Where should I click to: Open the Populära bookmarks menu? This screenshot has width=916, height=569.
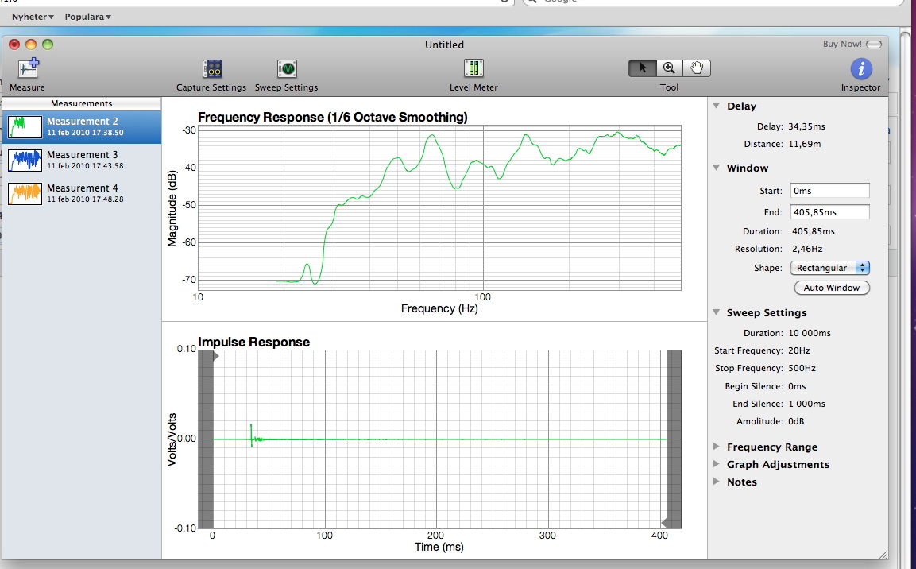pyautogui.click(x=87, y=17)
